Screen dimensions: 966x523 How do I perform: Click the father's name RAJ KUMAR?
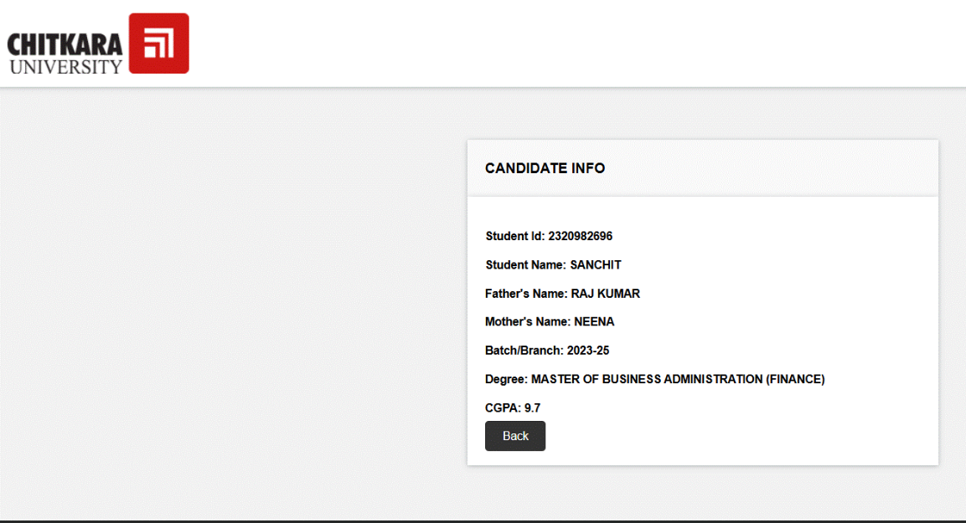coord(606,294)
